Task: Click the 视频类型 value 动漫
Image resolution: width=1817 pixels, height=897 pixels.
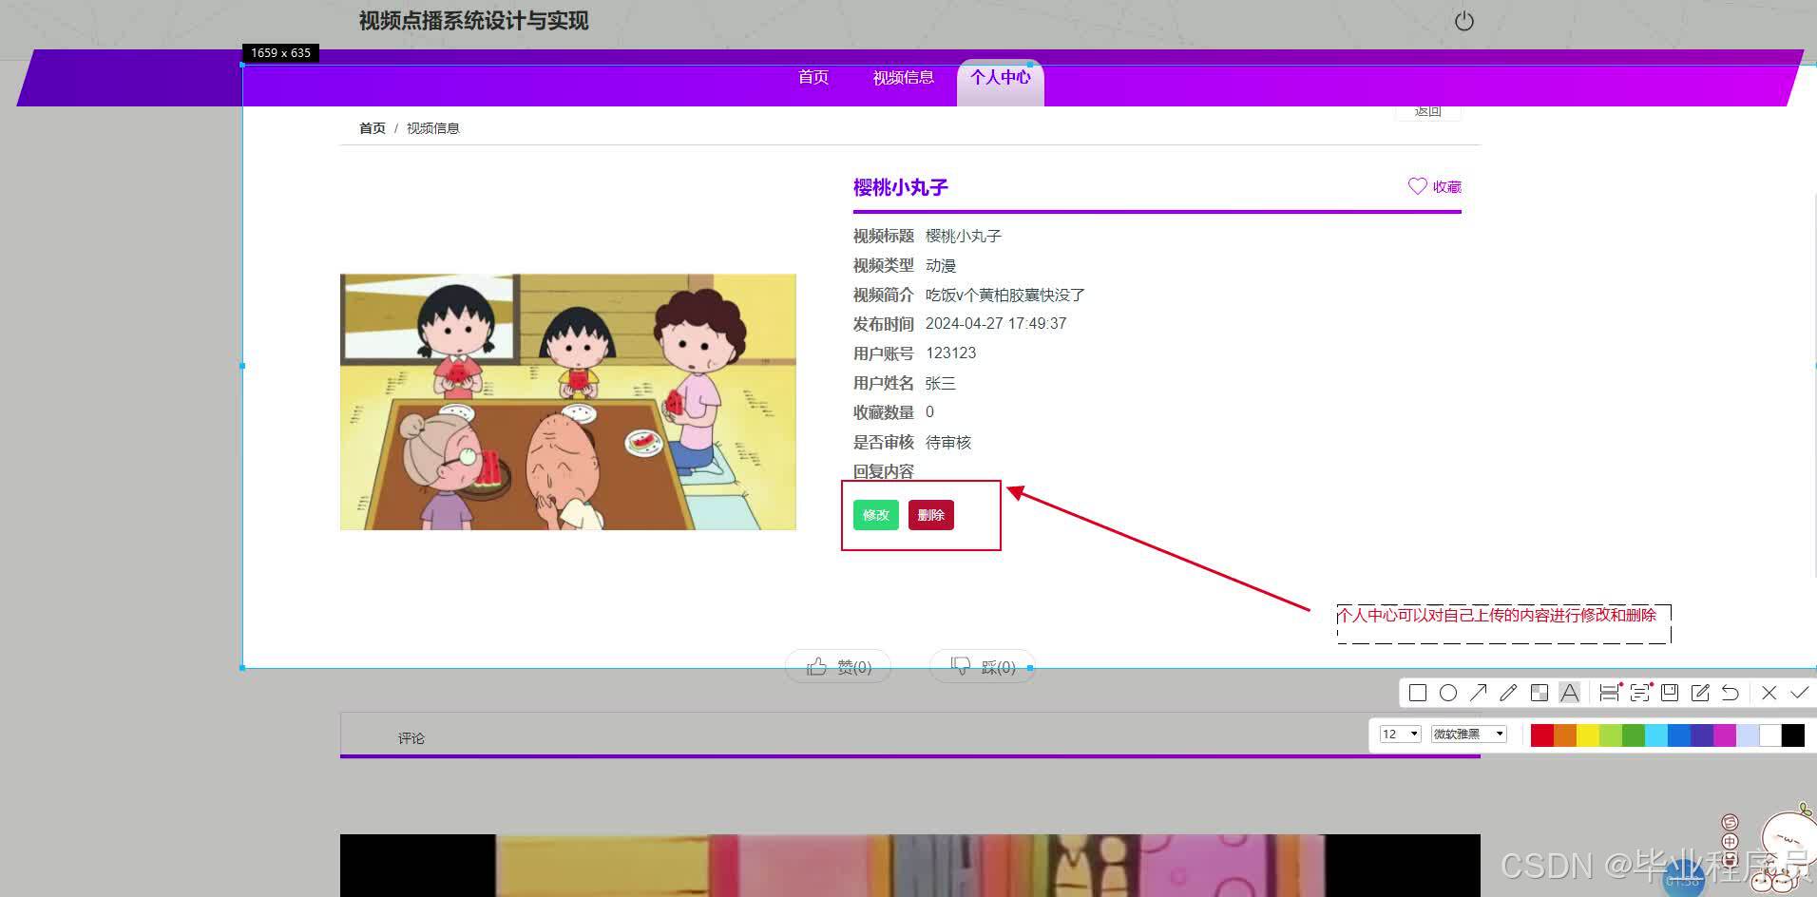Action: tap(941, 265)
